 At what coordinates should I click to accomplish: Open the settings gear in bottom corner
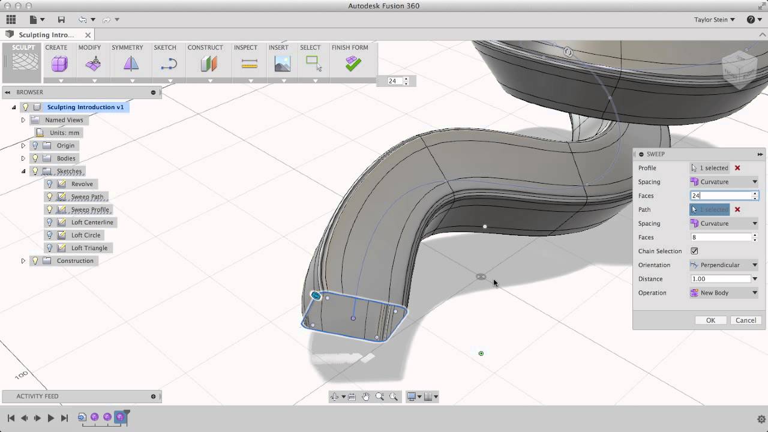(x=761, y=419)
